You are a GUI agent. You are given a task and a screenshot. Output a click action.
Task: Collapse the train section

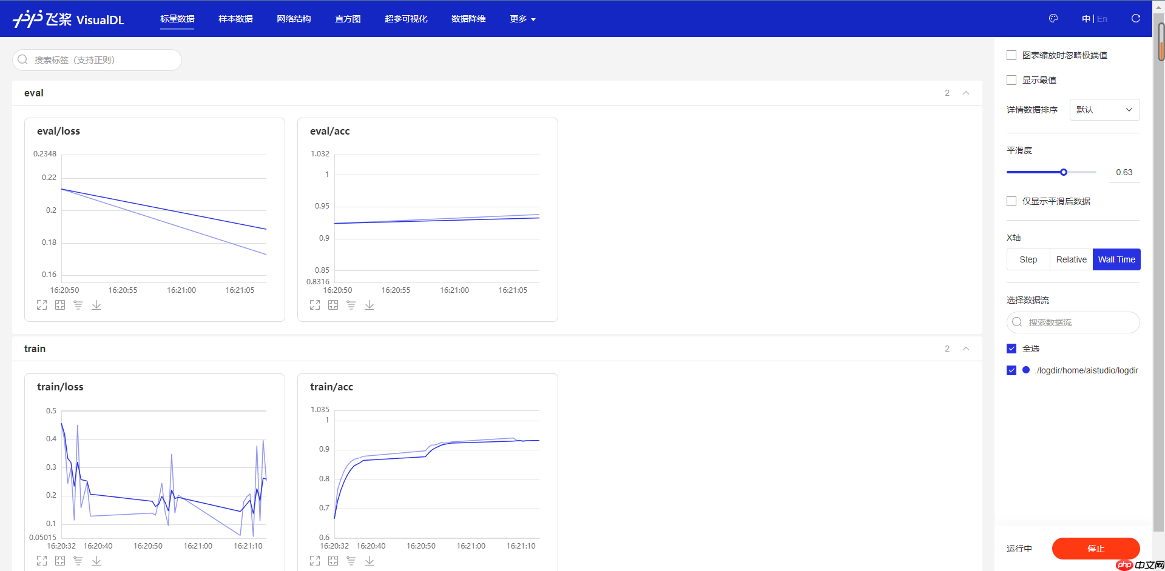click(x=966, y=349)
